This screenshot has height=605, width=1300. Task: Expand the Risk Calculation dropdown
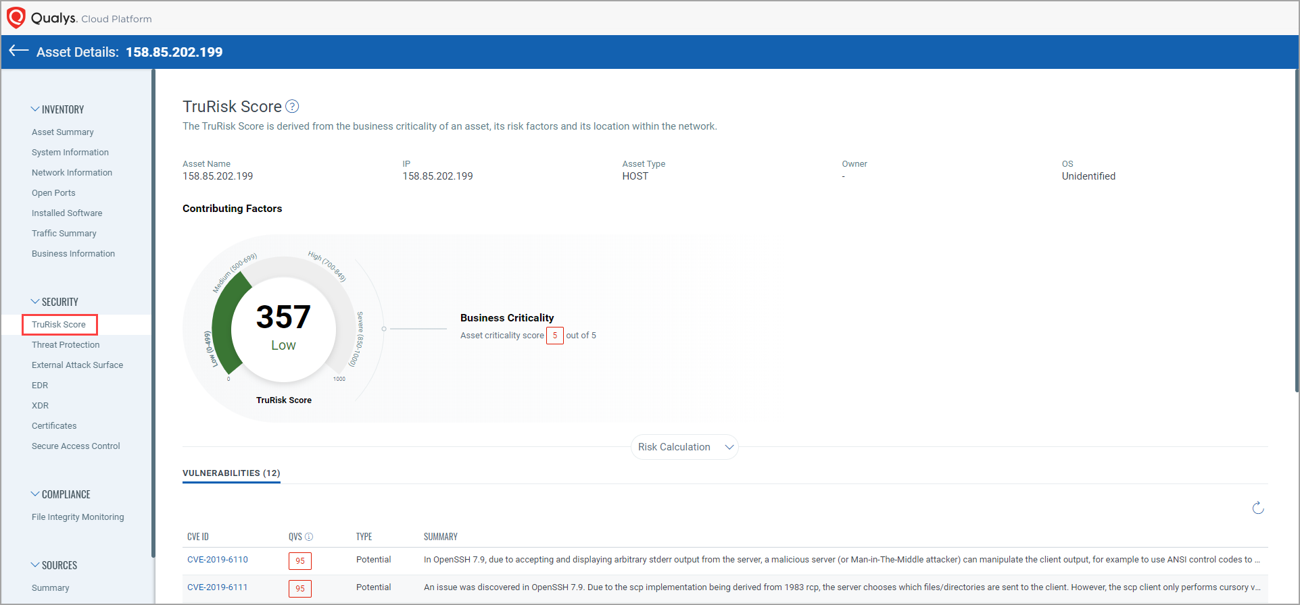pos(684,447)
